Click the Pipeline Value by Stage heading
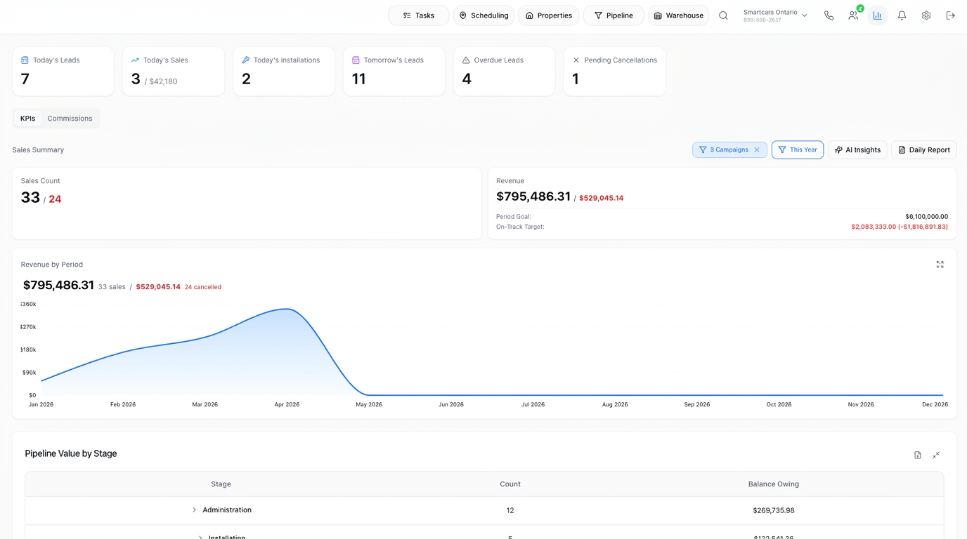 71,454
